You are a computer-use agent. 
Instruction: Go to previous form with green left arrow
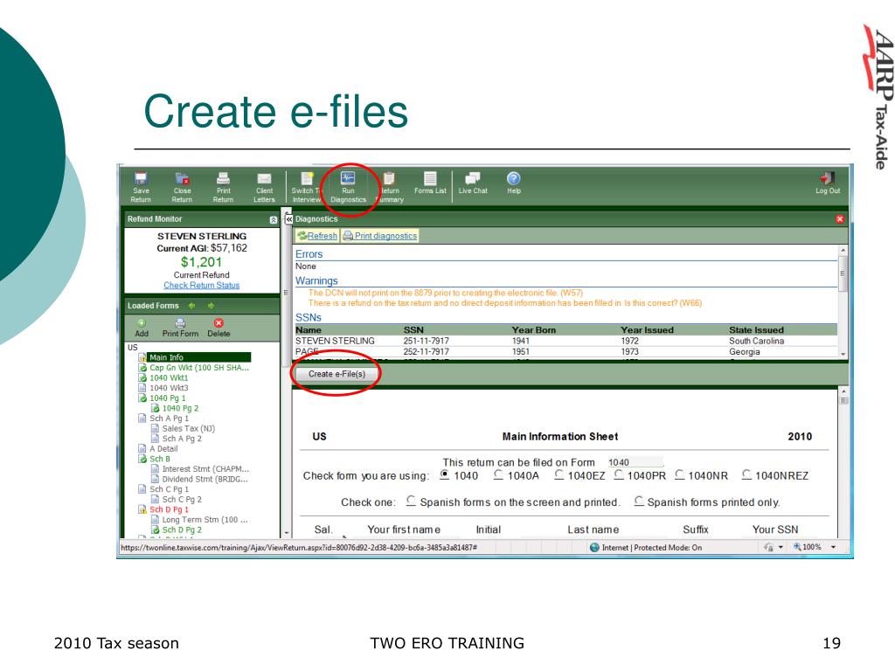191,306
